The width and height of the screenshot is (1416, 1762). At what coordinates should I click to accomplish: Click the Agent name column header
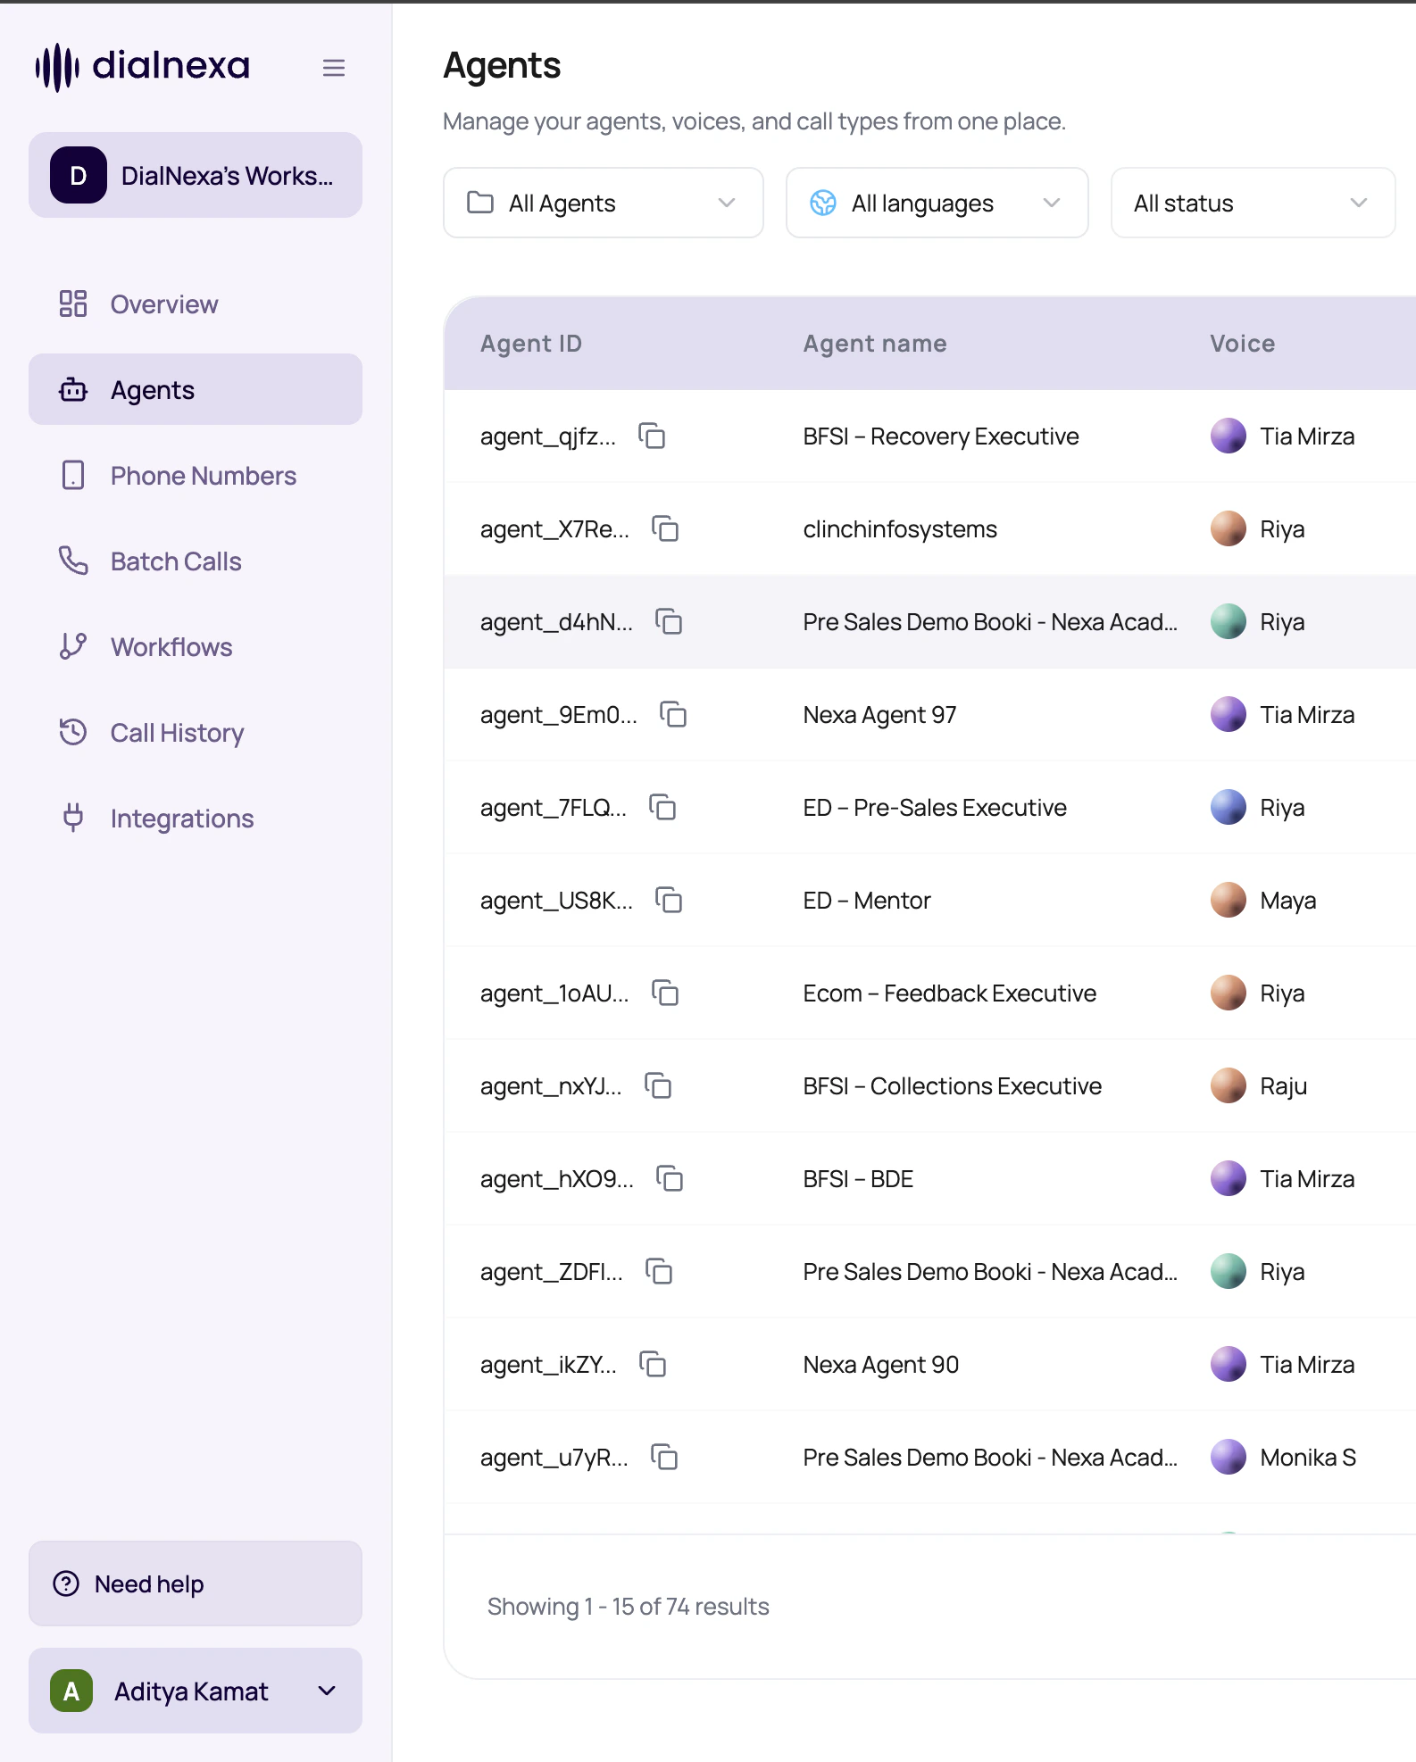(875, 344)
